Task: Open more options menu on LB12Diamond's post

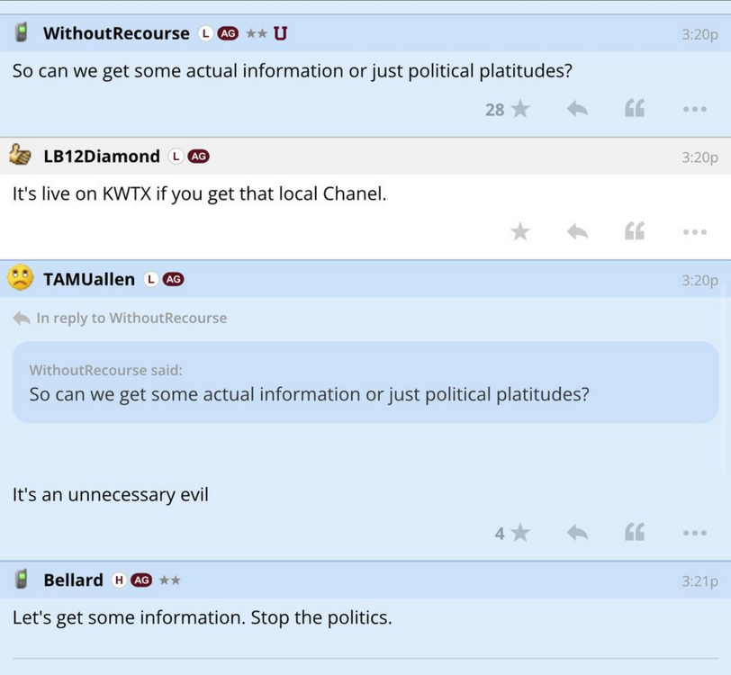Action: (694, 231)
